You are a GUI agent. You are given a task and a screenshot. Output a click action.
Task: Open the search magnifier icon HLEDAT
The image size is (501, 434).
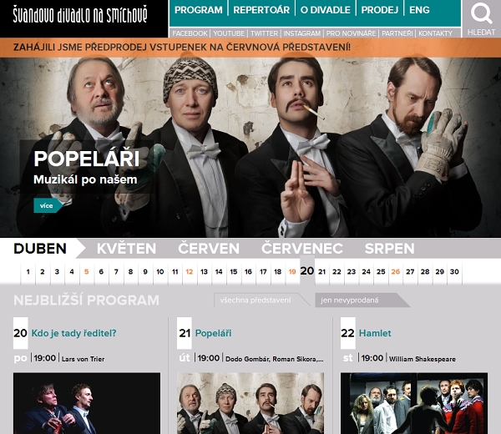(x=481, y=19)
